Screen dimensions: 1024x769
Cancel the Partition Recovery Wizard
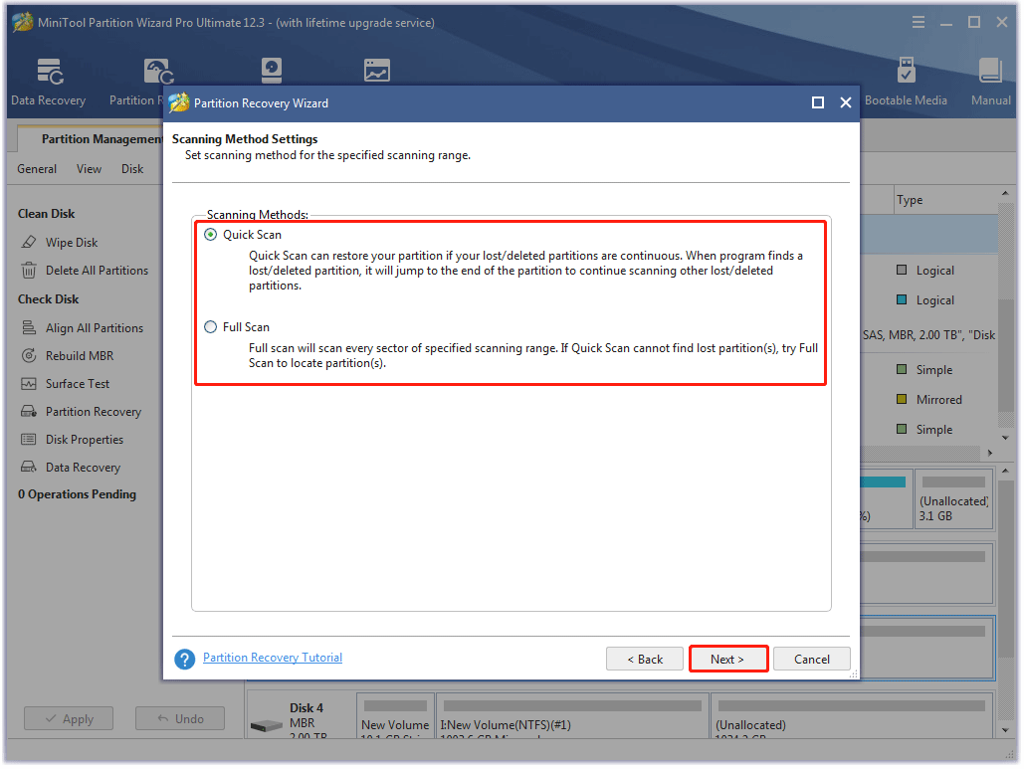[x=811, y=659]
